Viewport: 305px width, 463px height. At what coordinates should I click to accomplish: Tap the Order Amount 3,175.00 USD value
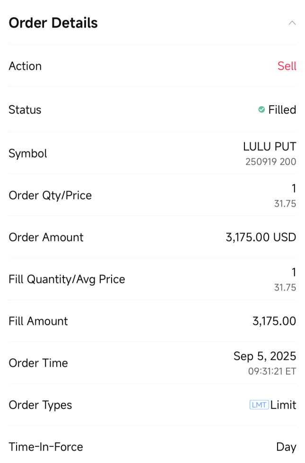click(x=261, y=237)
